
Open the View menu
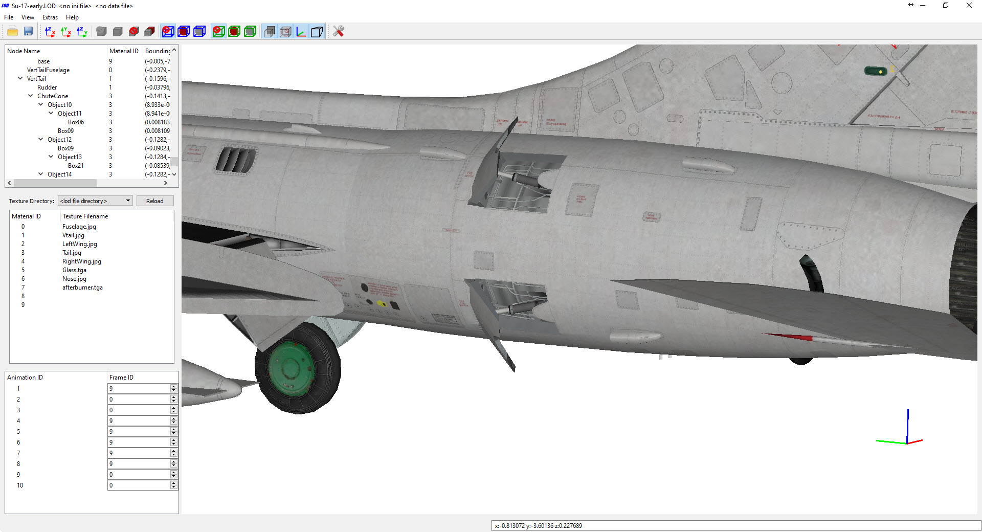28,17
